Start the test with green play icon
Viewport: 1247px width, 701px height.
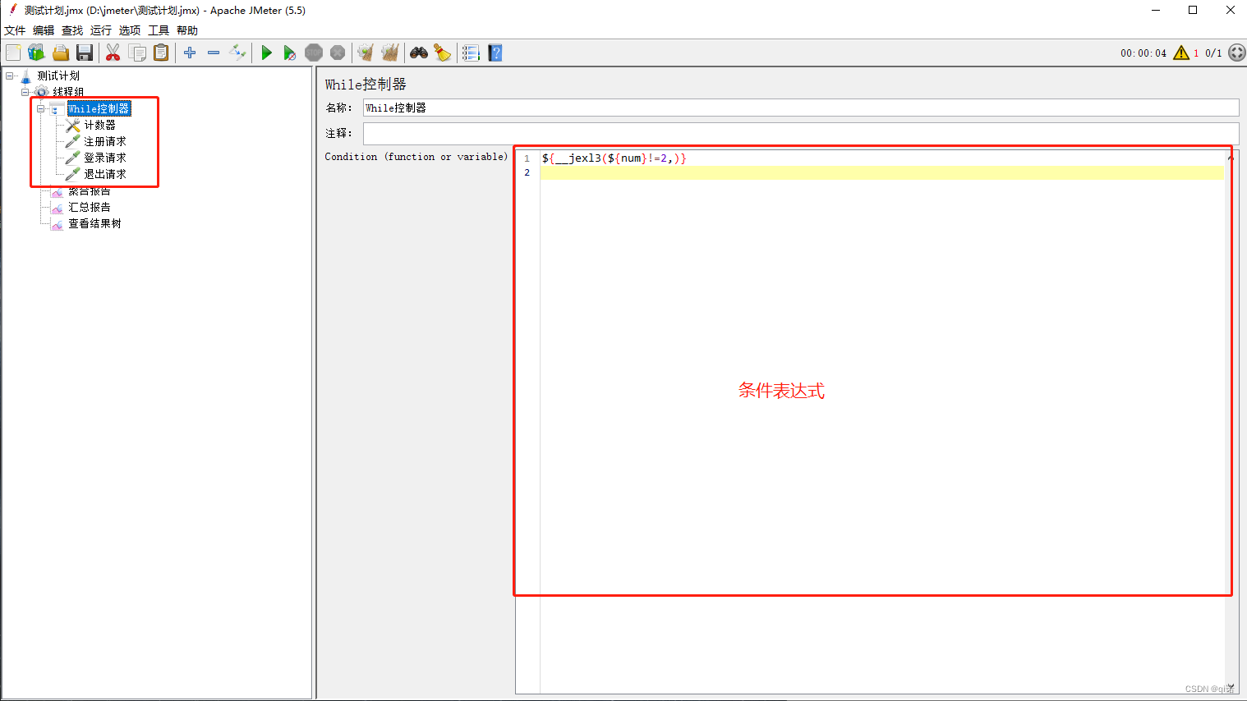266,53
